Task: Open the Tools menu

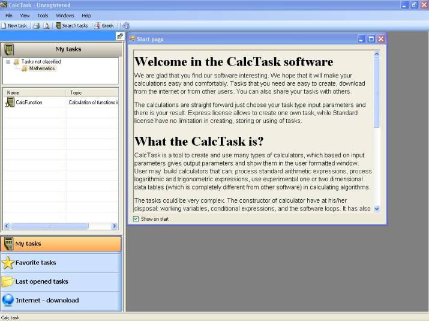Action: pos(43,16)
